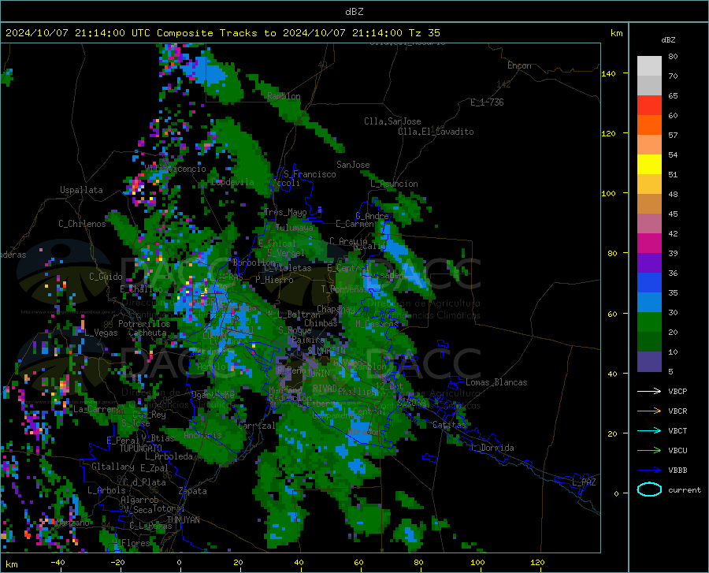Viewport: 709px width, 573px height.
Task: Click the 80 tick on the vertical km axis
Action: pyautogui.click(x=612, y=253)
